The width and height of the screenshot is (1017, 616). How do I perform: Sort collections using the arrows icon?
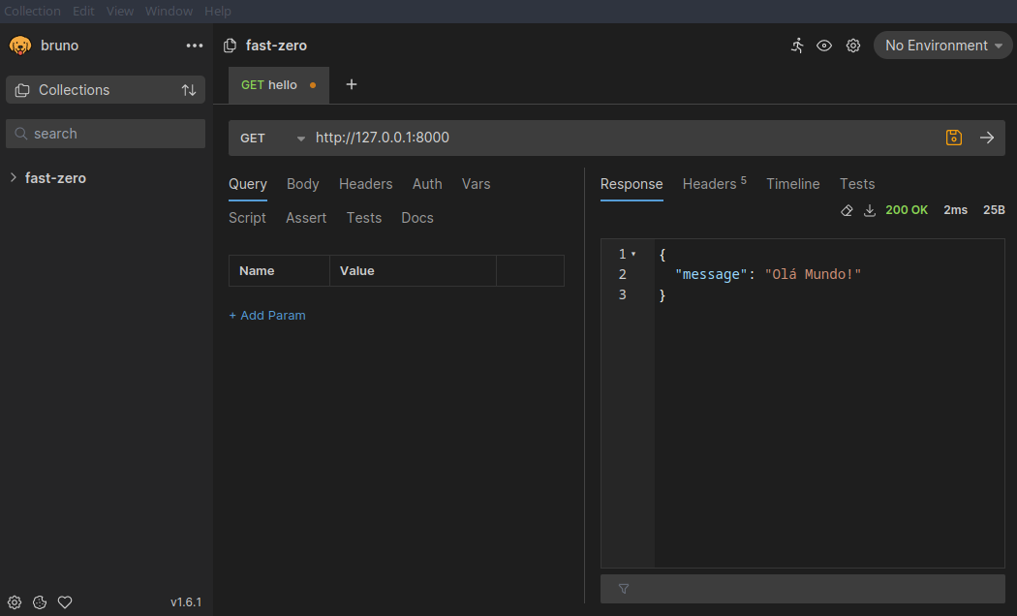click(189, 90)
